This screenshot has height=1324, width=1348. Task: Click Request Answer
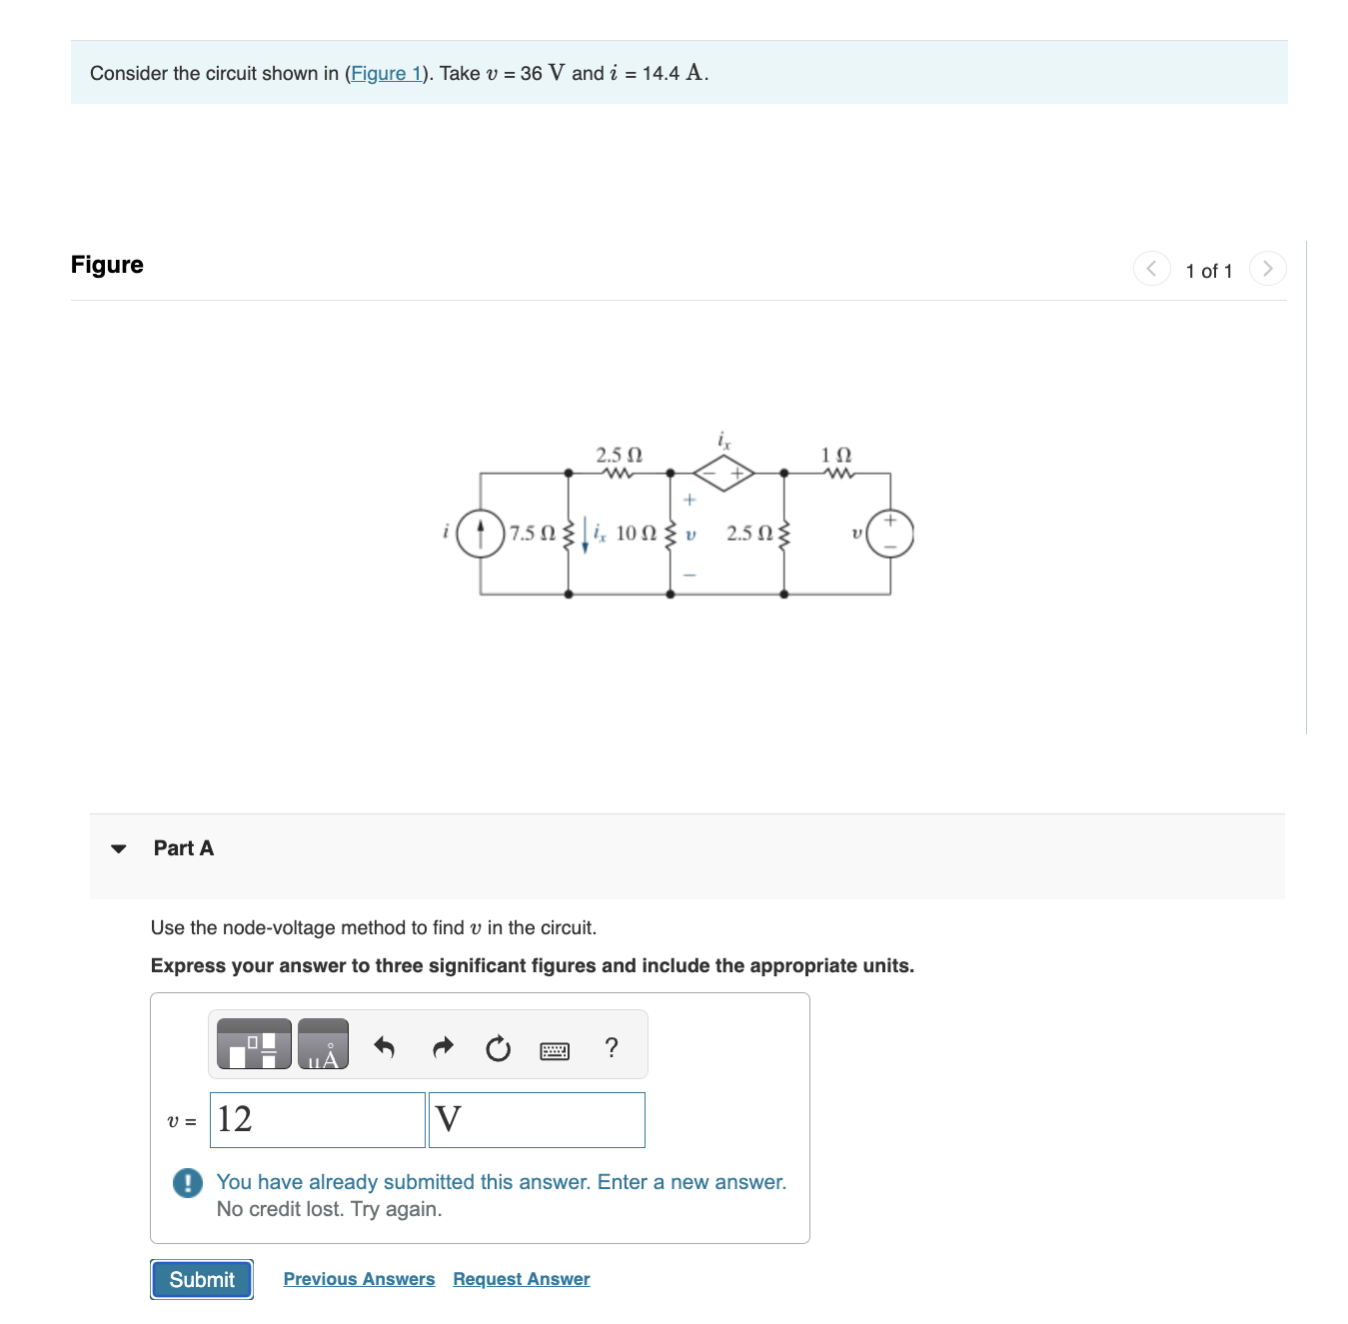(x=520, y=1278)
